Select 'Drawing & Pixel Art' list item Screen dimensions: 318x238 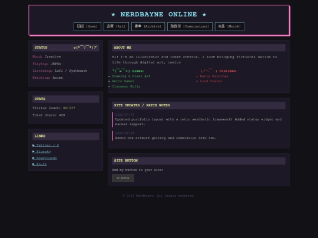point(131,76)
